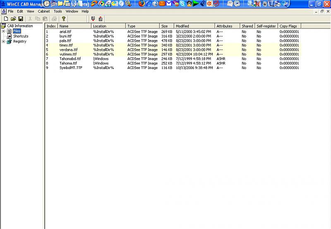Click the red up-arrow device toolbar icon
The image size is (331, 229).
point(101,19)
